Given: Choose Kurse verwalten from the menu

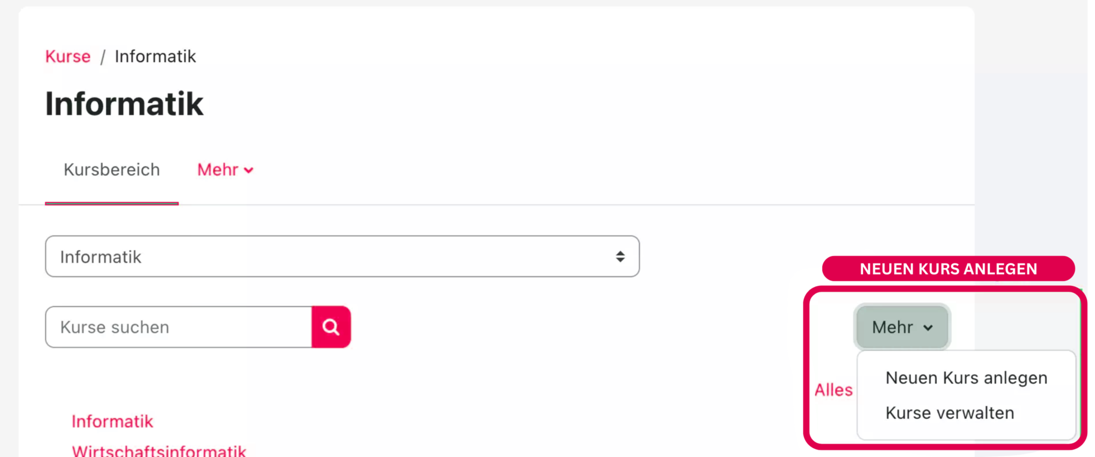Looking at the screenshot, I should pos(950,413).
